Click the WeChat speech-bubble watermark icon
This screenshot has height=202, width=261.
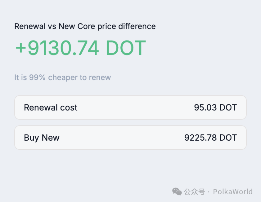[177, 192]
